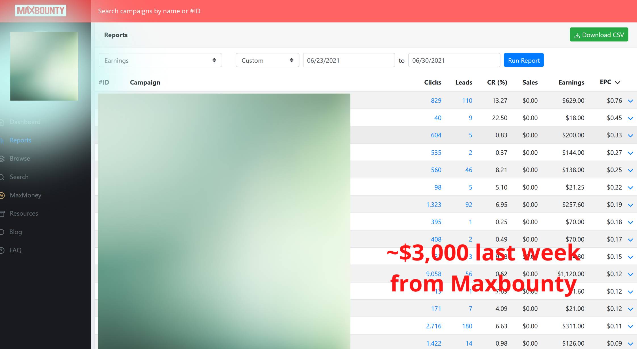Image resolution: width=637 pixels, height=349 pixels.
Task: Click the Search magnifier icon in sidebar
Action: pos(2,177)
